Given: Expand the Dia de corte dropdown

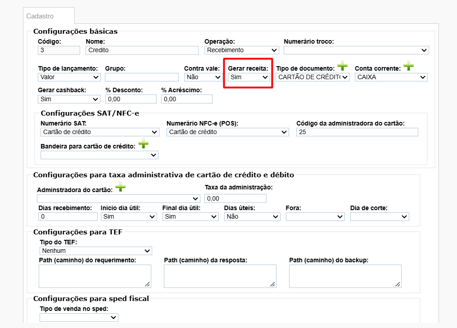Looking at the screenshot, I should pos(380,217).
